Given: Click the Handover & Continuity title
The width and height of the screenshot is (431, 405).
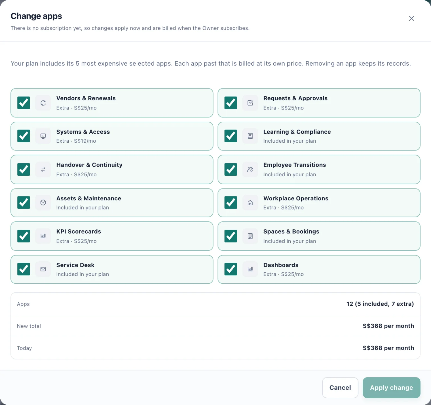Looking at the screenshot, I should (89, 165).
